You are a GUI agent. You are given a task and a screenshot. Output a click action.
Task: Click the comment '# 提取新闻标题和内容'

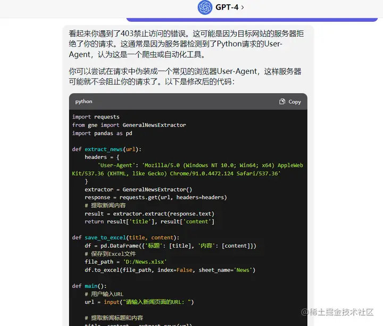click(114, 318)
